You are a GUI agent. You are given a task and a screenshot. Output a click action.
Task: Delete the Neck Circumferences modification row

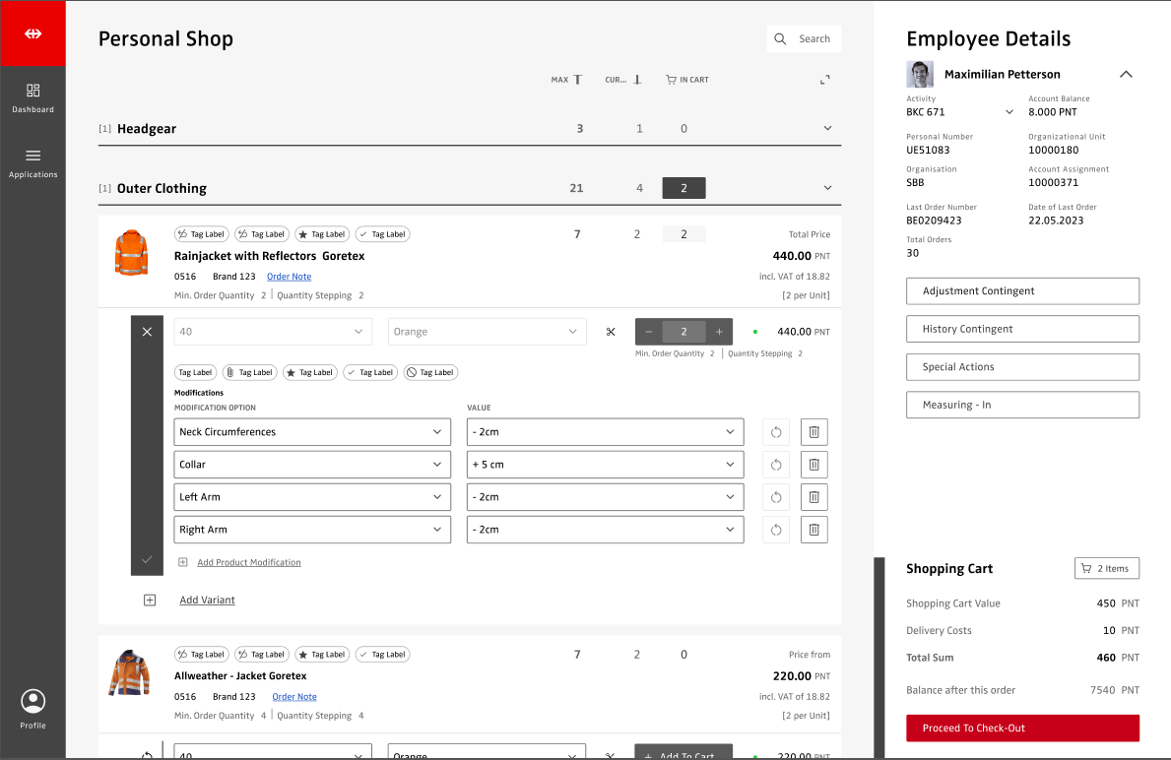[x=813, y=432]
